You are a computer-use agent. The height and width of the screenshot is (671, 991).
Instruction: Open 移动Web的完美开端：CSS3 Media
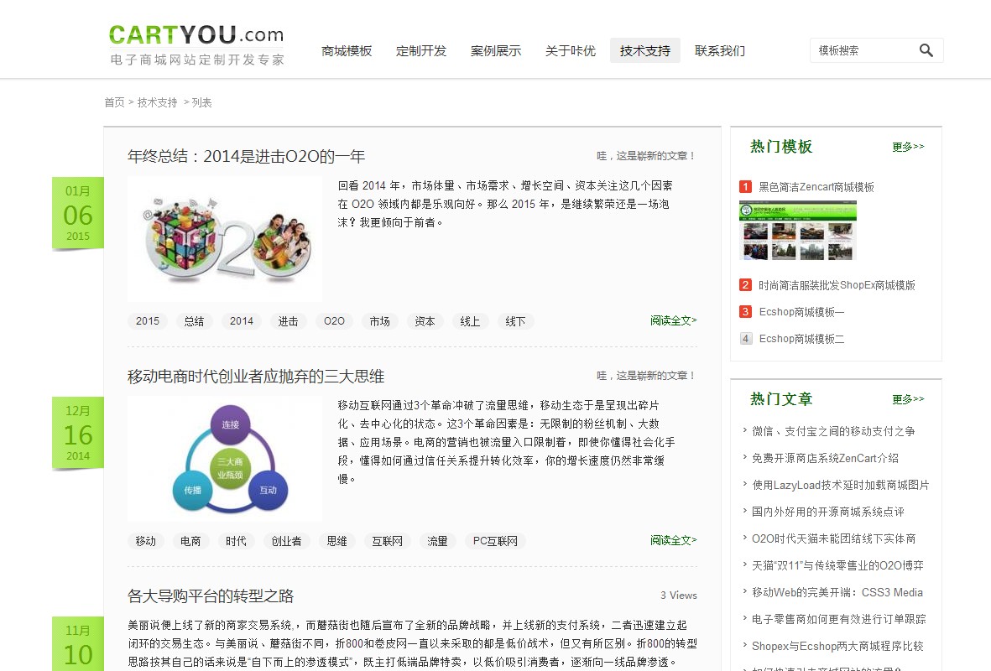click(837, 592)
